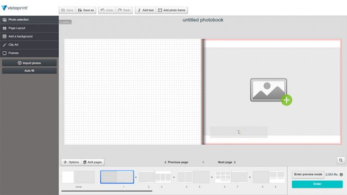Click the Add pages button

pos(93,162)
